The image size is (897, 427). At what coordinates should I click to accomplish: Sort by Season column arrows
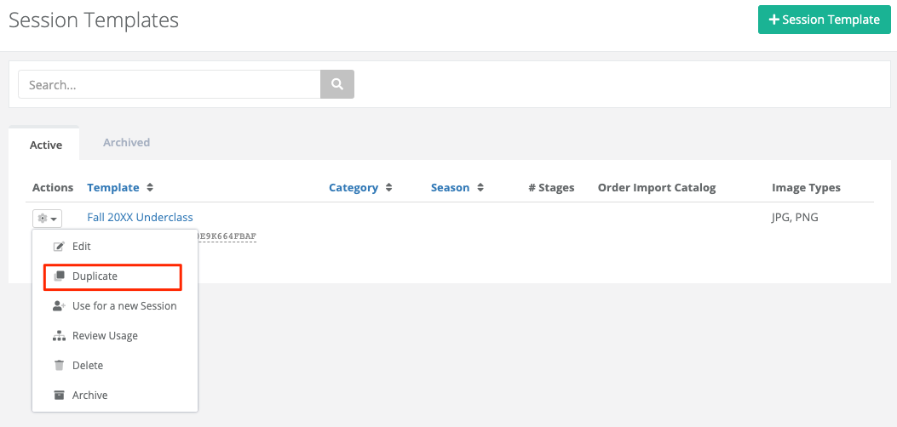[480, 187]
